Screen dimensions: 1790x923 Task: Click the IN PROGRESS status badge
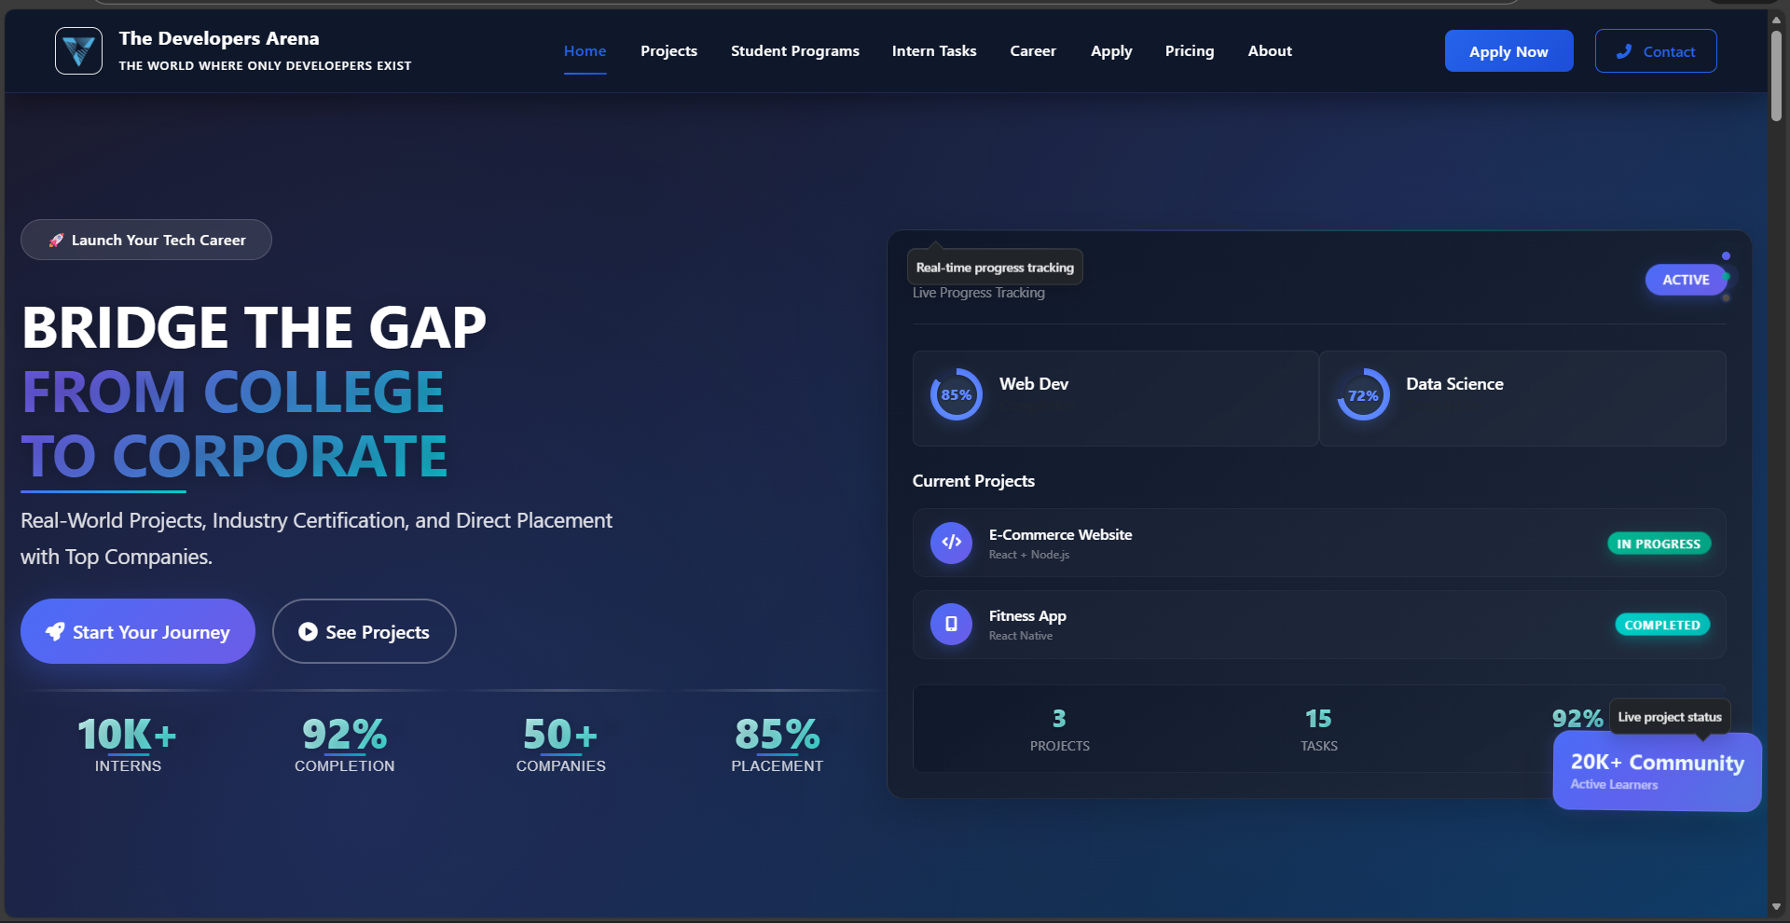[1658, 544]
